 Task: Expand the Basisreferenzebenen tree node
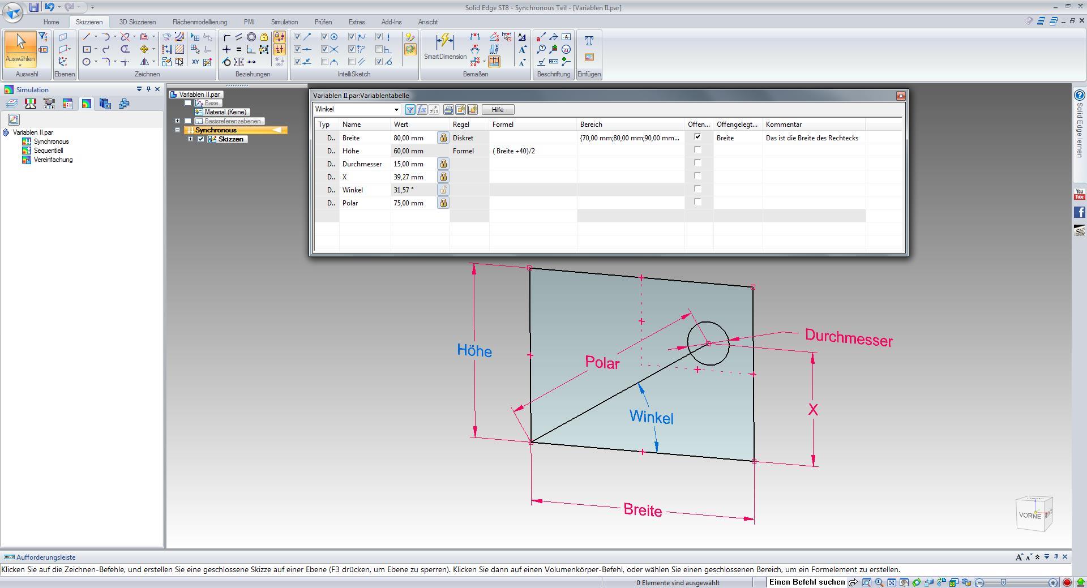[178, 121]
